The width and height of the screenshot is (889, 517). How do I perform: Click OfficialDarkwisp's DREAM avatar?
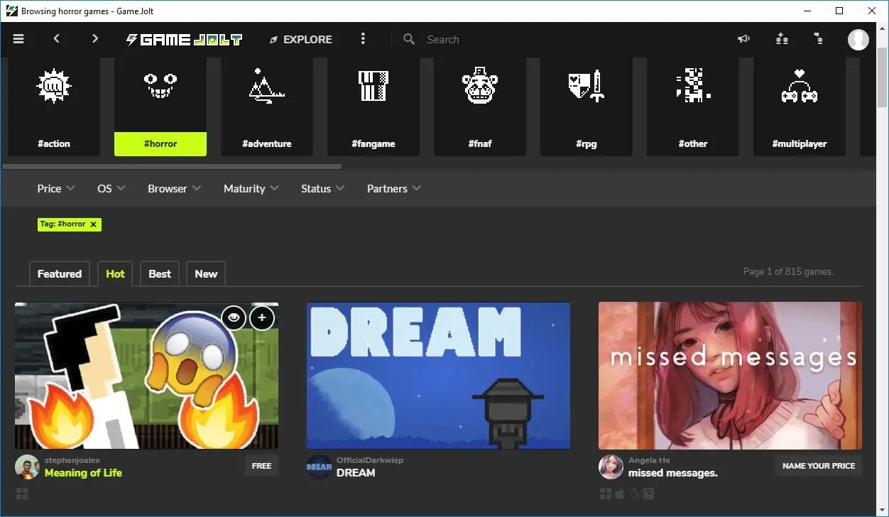[x=319, y=467]
